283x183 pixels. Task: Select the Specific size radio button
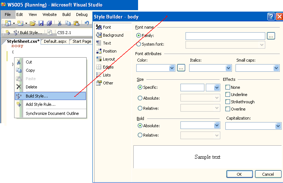(140, 87)
